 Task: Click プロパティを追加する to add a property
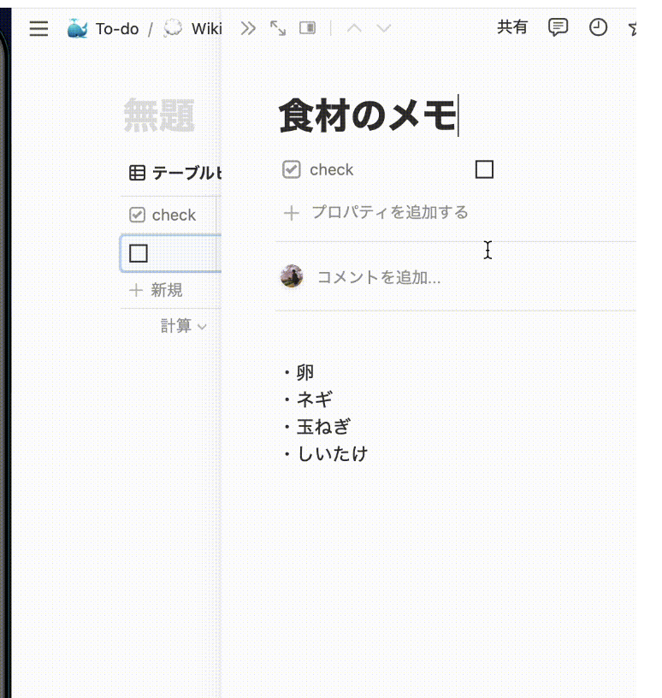(x=388, y=212)
